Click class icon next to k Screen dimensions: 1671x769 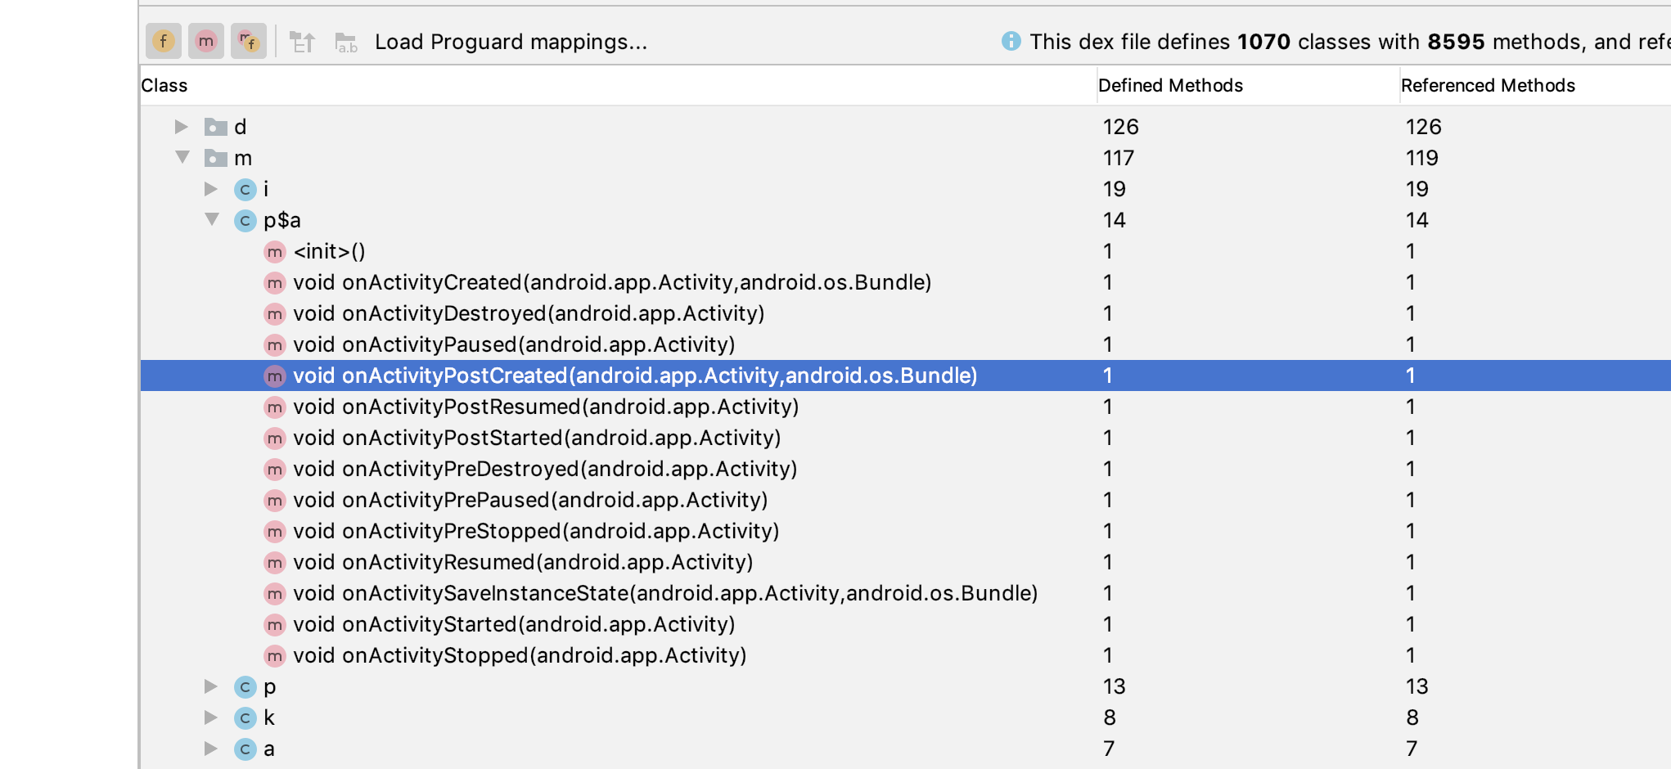click(x=245, y=718)
